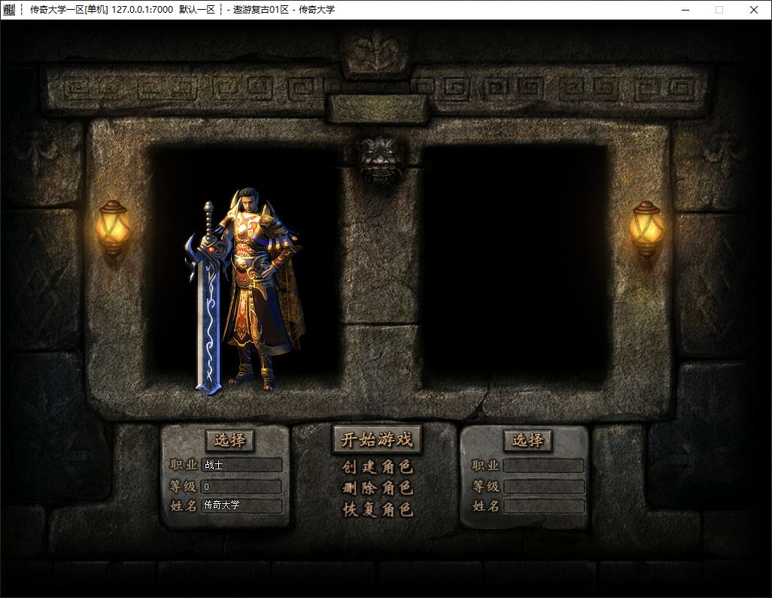Click 恢复角色 to restore a character
The height and width of the screenshot is (598, 772).
(x=377, y=509)
